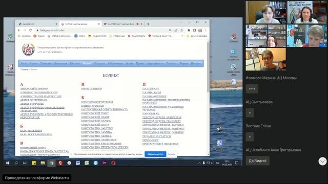The width and height of the screenshot is (328, 184).
Task: Open FileZilla on the taskbar
Action: (60, 163)
